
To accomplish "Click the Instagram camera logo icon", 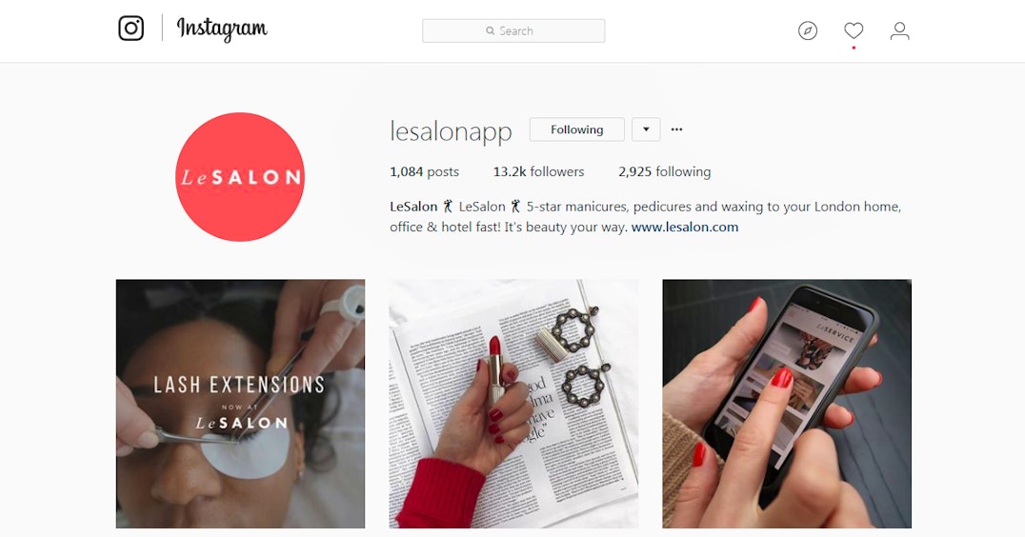I will point(131,29).
